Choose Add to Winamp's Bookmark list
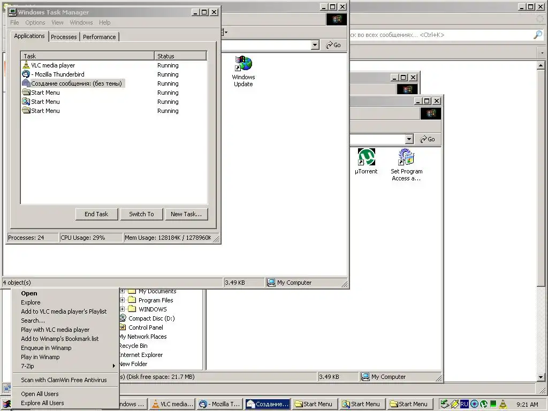 point(66,339)
